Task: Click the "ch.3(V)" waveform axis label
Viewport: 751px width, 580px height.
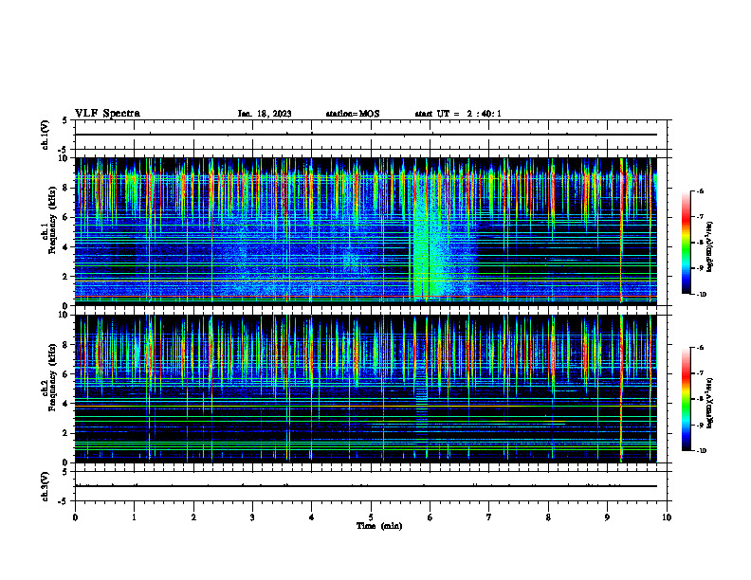Action: 46,486
